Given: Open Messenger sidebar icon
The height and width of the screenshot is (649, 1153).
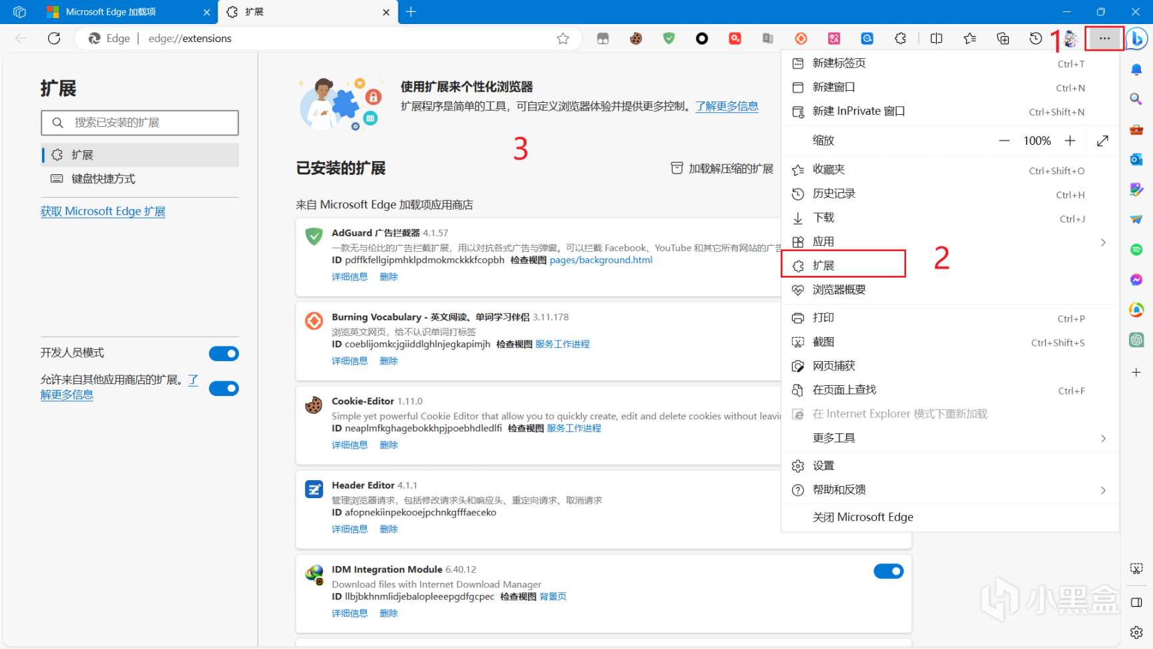Looking at the screenshot, I should [1136, 280].
